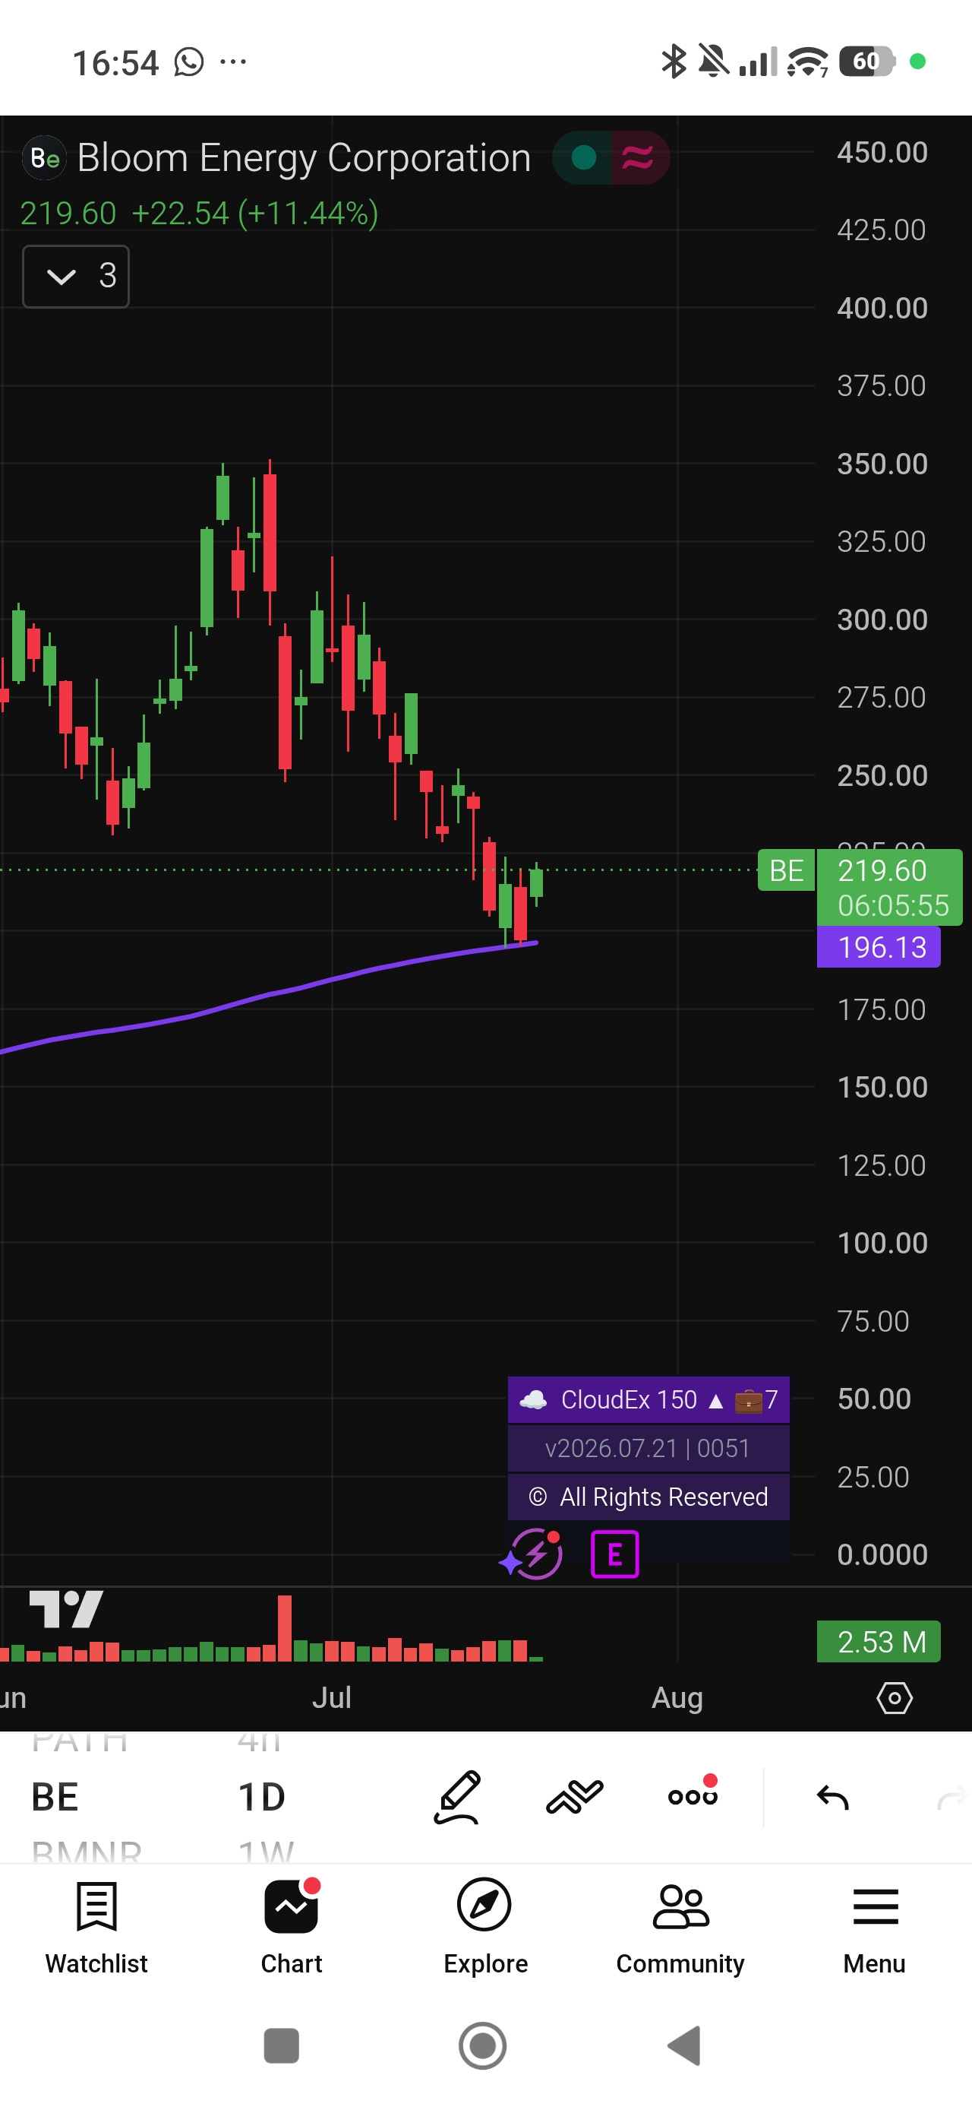Tap the v2026.07.21 version row
This screenshot has width=972, height=2107.
(649, 1449)
